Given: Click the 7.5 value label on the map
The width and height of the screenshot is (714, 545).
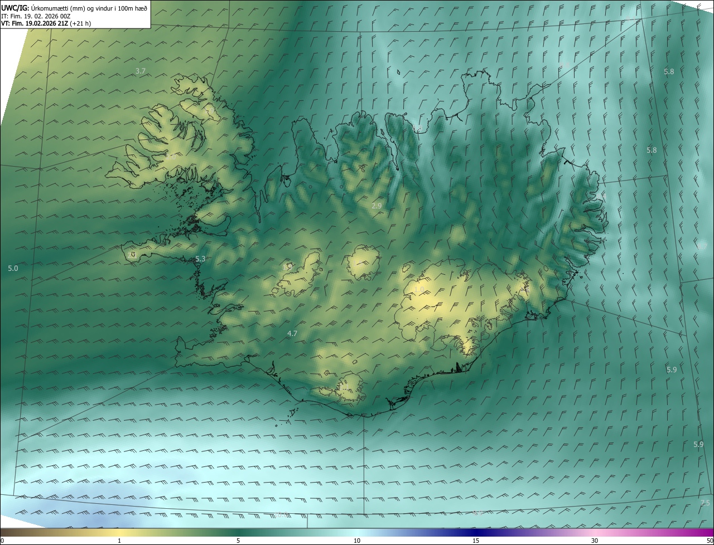Looking at the screenshot, I should [x=705, y=503].
